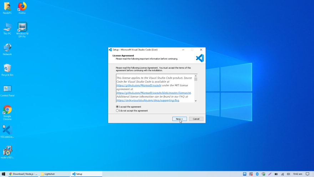
Task: Click the Lightshot purple feather tray icon
Action: pos(270,174)
